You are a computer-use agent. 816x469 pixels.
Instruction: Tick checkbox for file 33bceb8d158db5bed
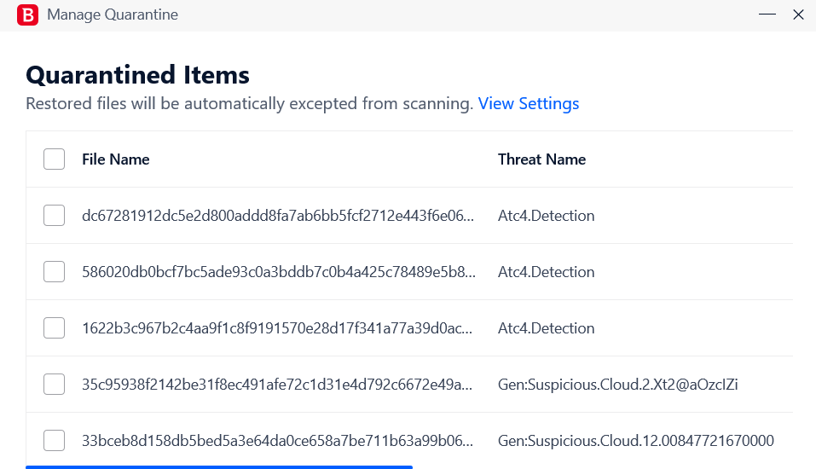pyautogui.click(x=54, y=440)
